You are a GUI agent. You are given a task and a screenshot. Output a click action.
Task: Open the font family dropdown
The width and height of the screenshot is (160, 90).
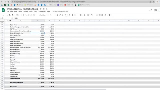click(43, 15)
